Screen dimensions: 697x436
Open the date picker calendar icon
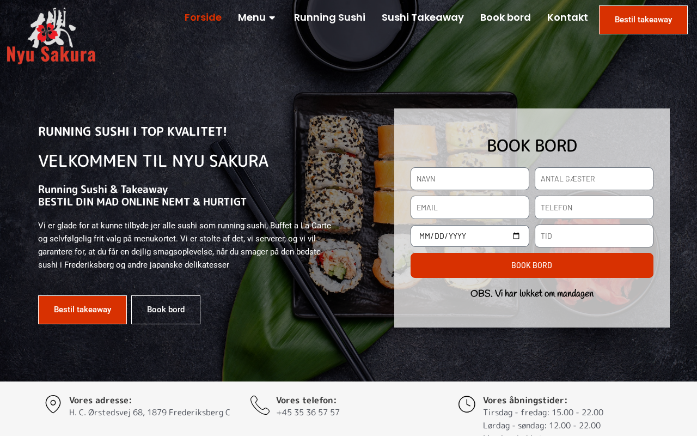click(x=517, y=237)
